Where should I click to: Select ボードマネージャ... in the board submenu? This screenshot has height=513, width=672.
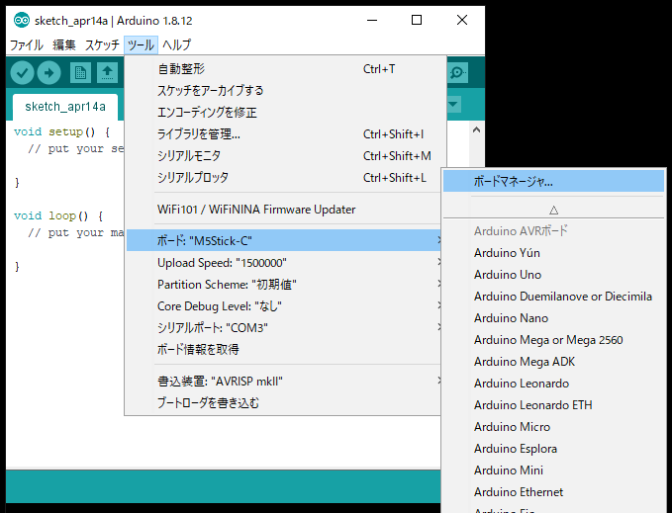tap(552, 182)
